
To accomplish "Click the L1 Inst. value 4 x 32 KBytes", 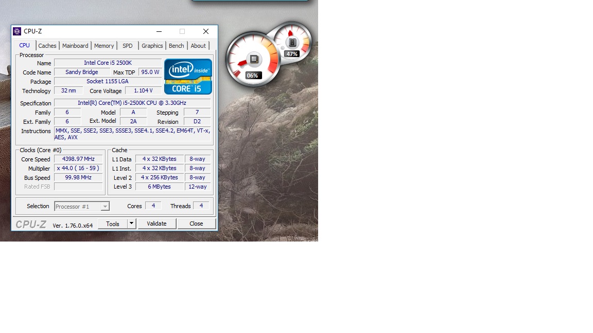I will pos(160,169).
